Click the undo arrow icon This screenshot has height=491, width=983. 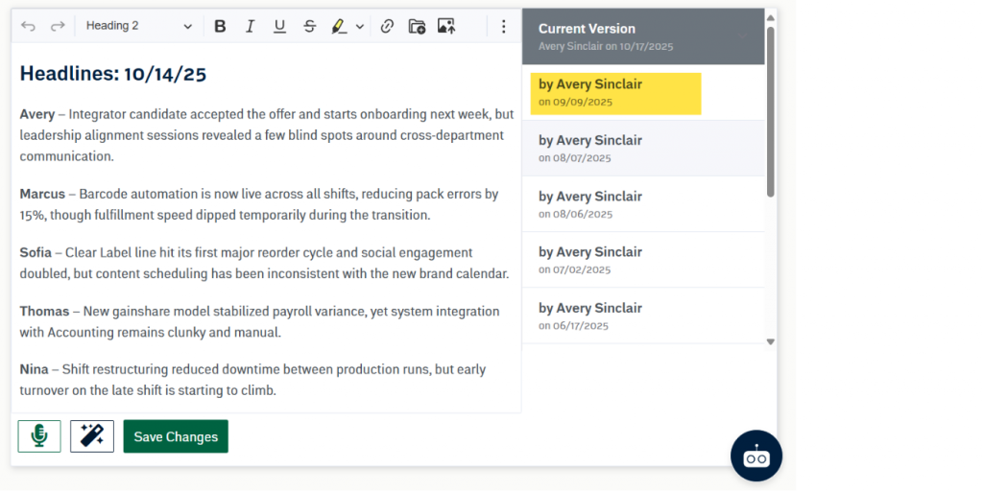pos(28,26)
